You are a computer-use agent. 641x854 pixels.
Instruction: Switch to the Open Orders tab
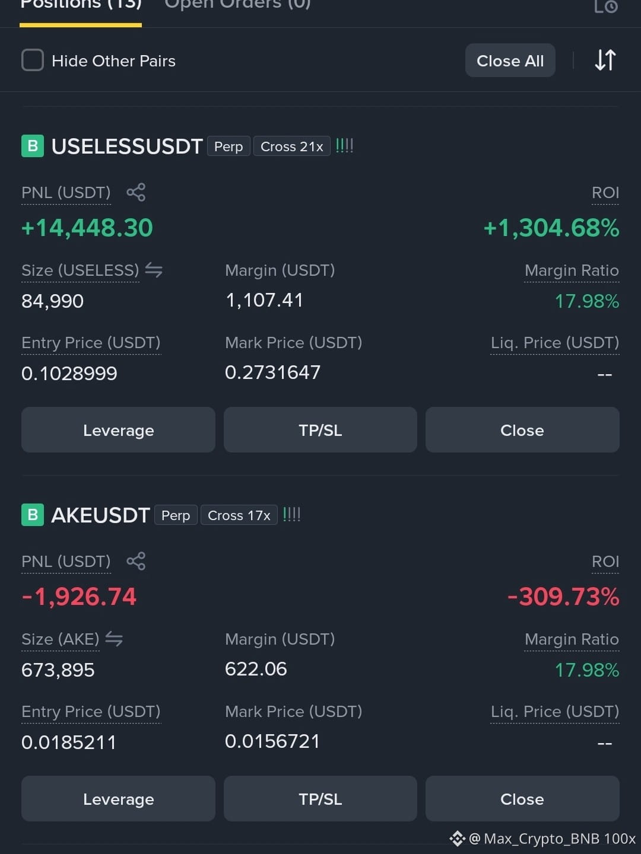237,5
